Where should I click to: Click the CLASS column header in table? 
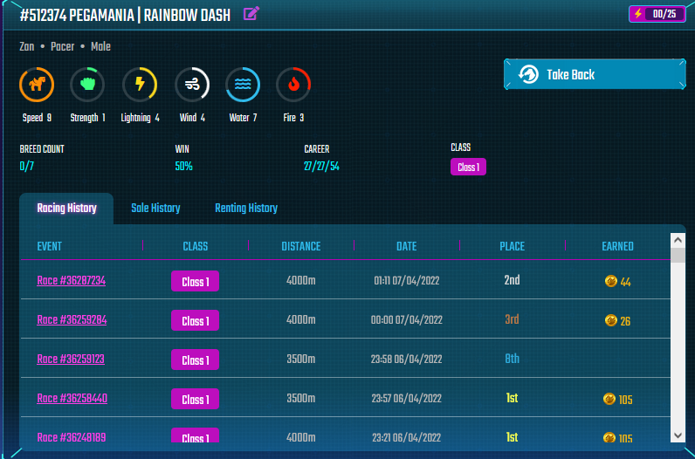click(196, 246)
